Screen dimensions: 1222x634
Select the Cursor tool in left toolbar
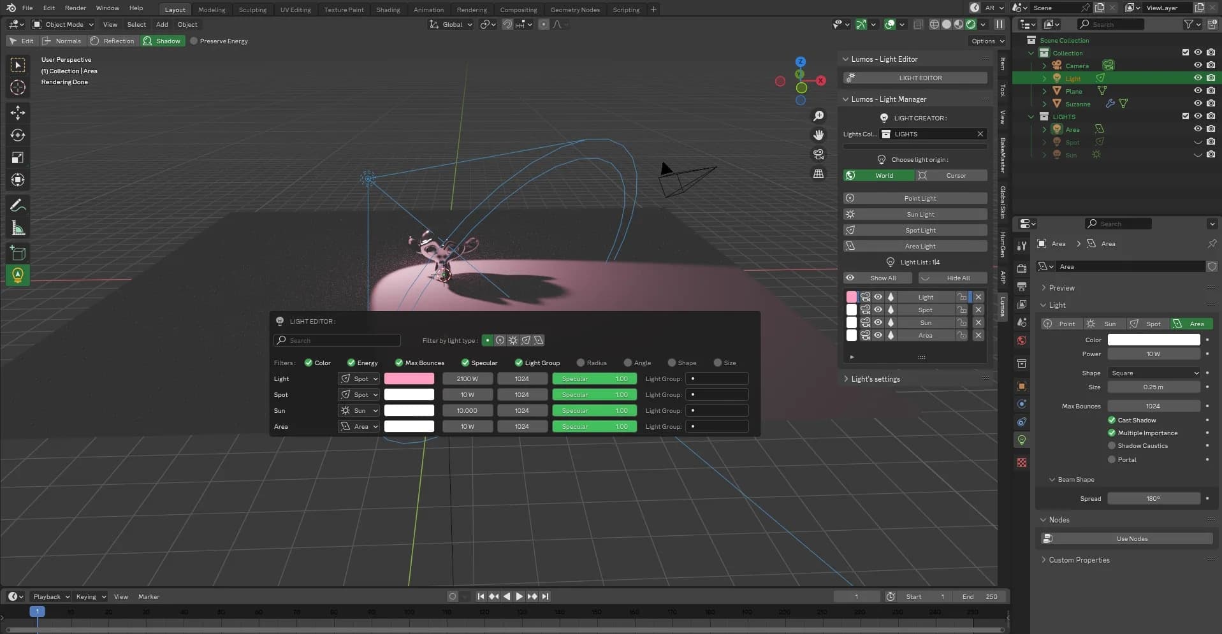coord(18,87)
